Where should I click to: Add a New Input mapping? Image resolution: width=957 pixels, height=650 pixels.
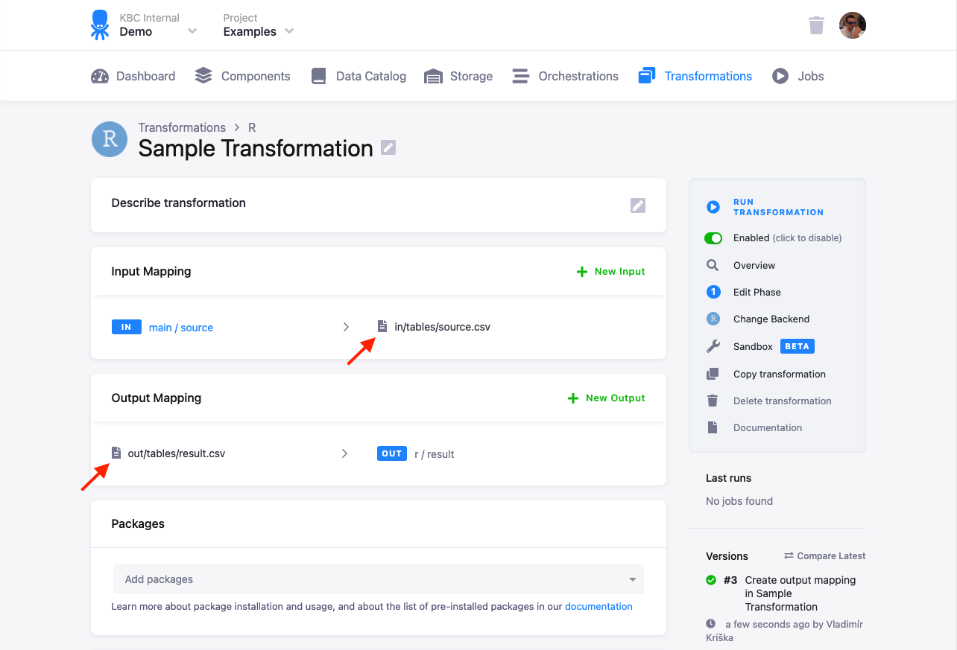611,272
